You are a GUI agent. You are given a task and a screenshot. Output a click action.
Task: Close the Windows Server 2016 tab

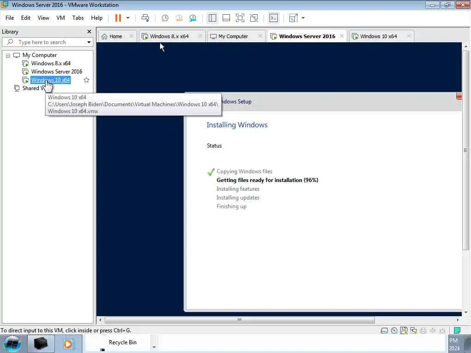click(342, 36)
